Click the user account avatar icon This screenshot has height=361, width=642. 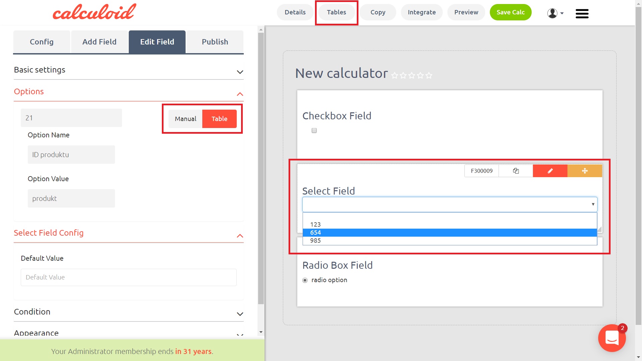click(x=552, y=13)
